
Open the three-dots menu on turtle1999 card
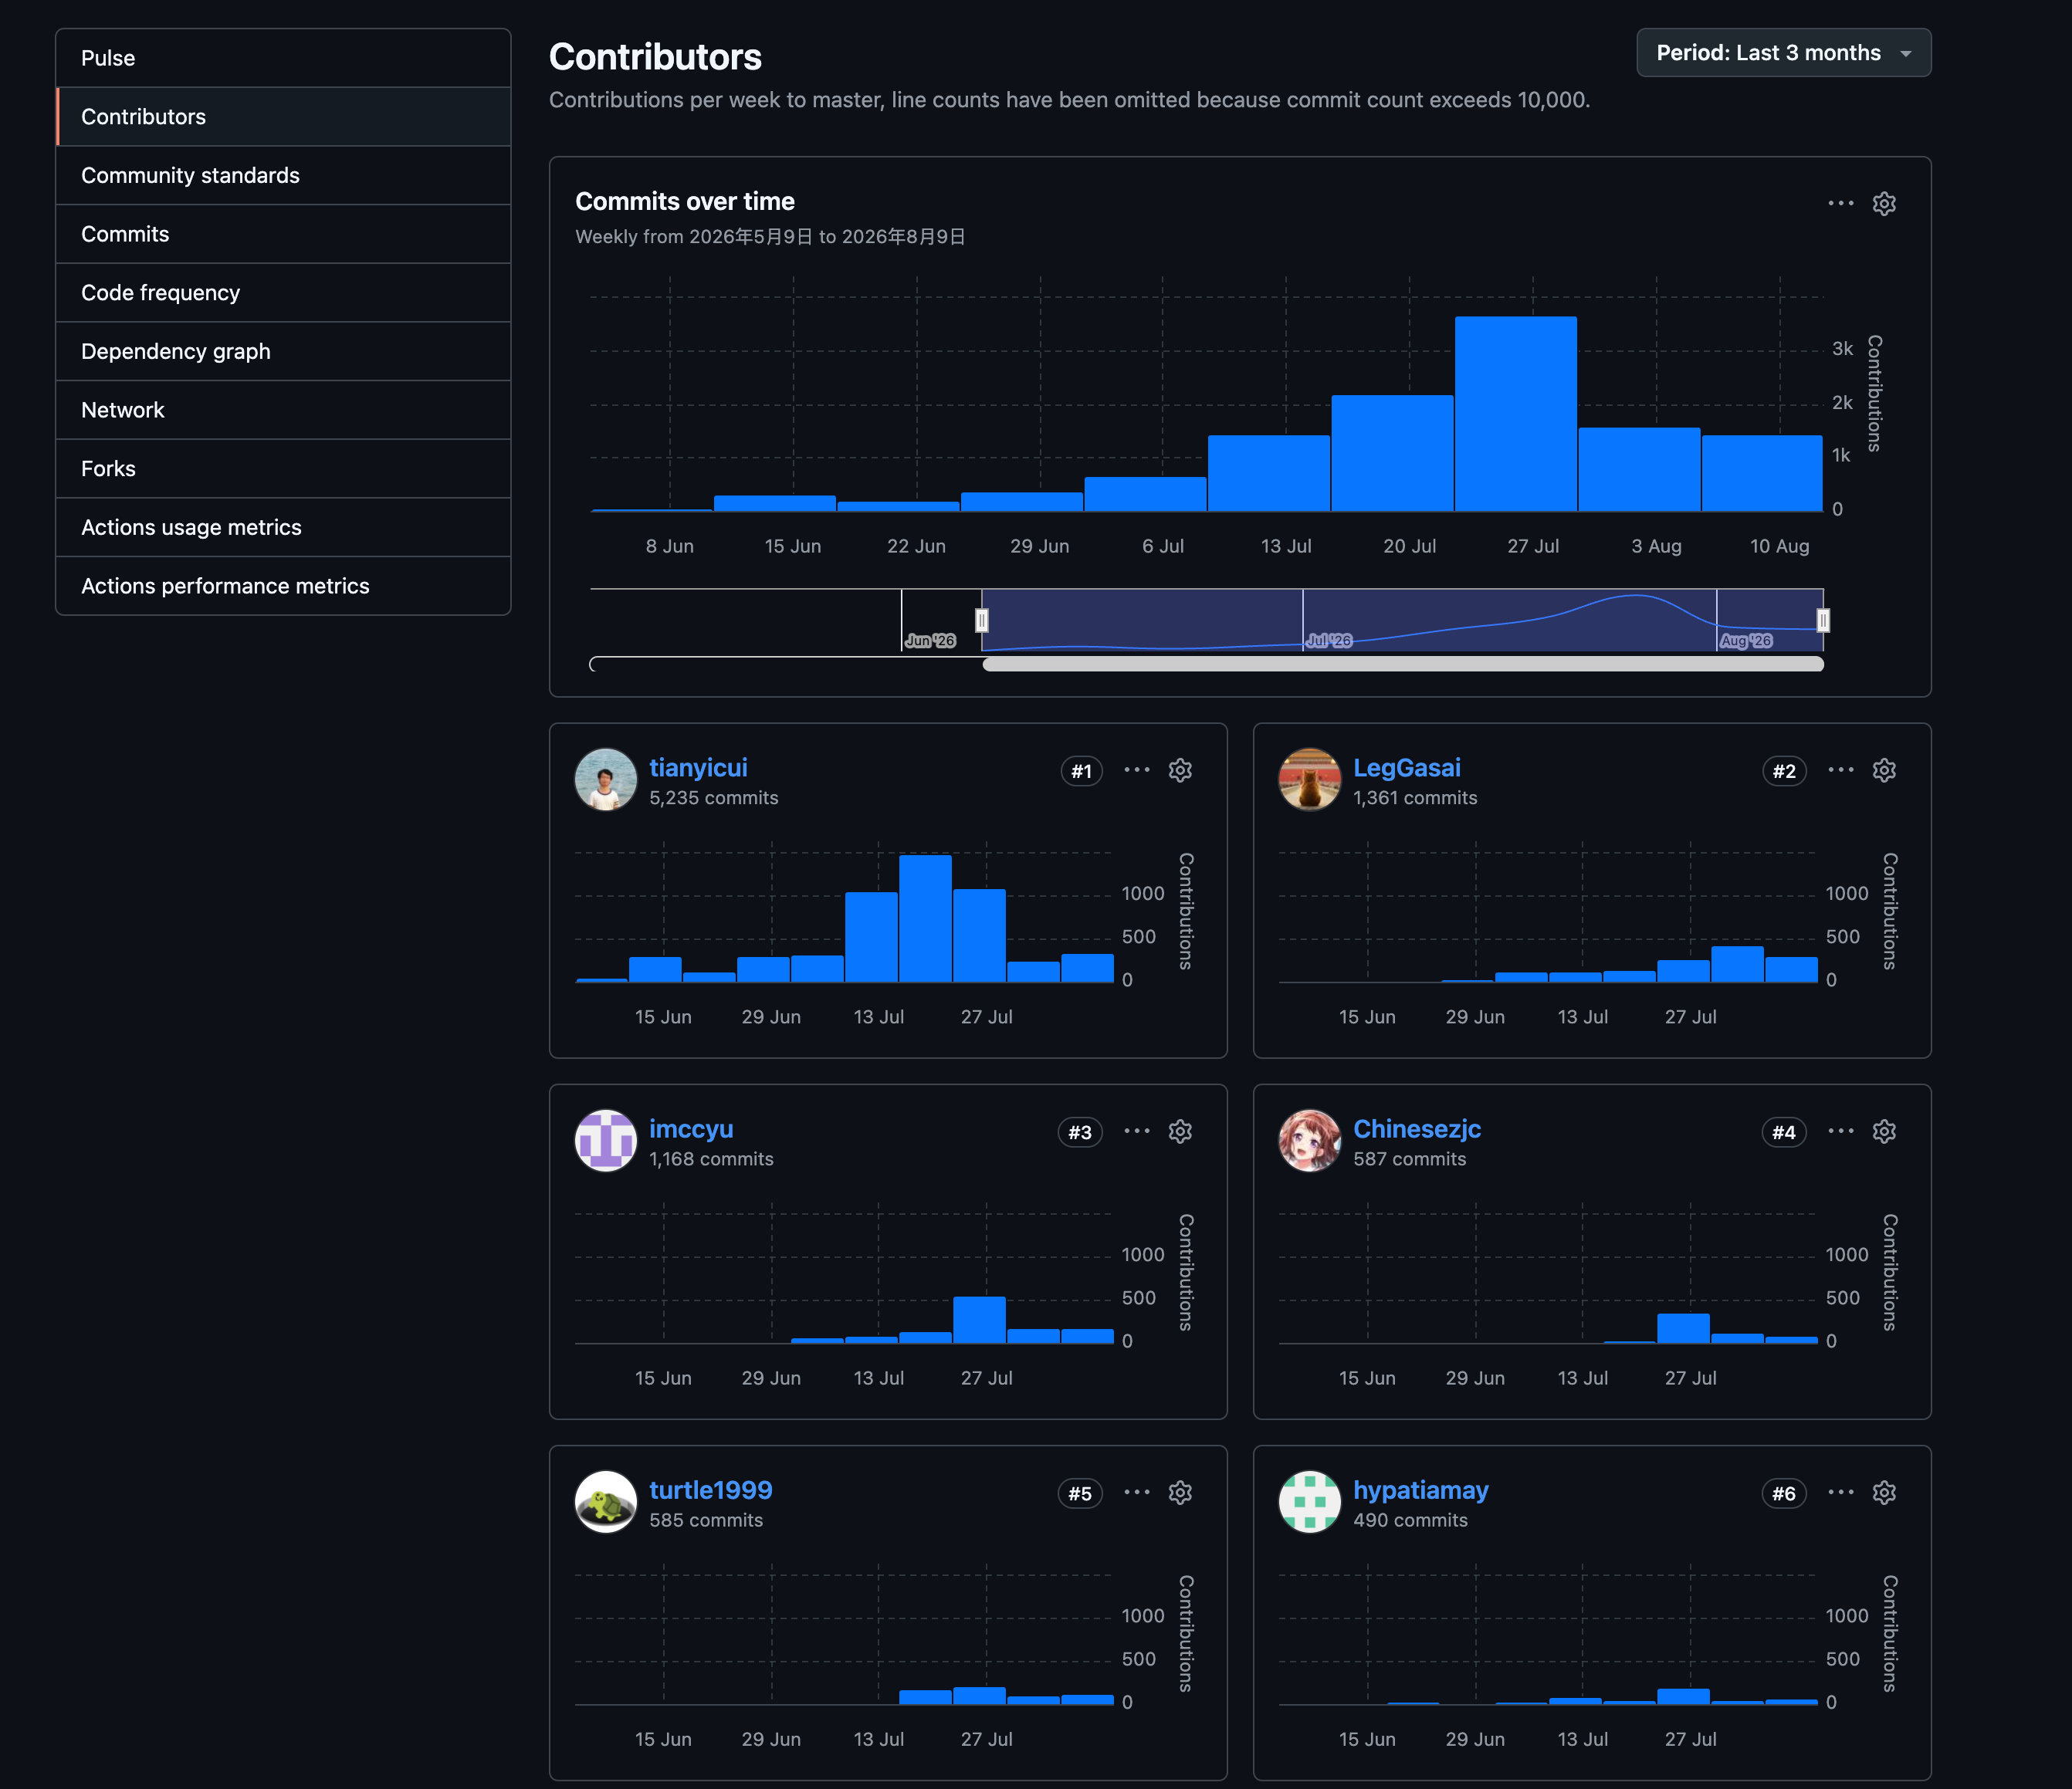click(1137, 1492)
